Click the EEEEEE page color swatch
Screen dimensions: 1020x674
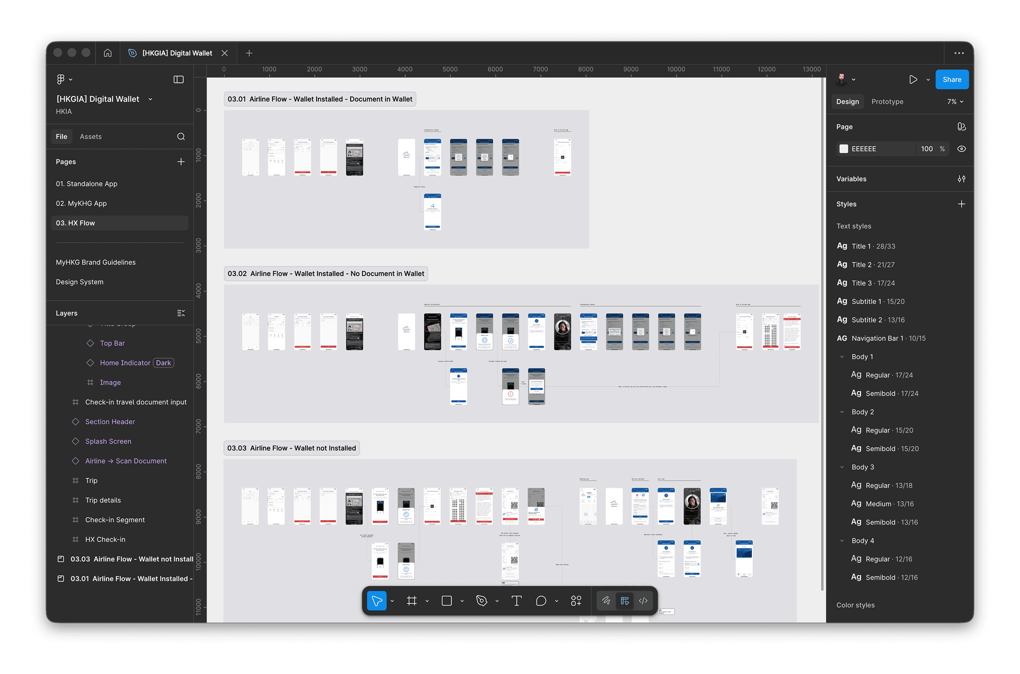[844, 149]
